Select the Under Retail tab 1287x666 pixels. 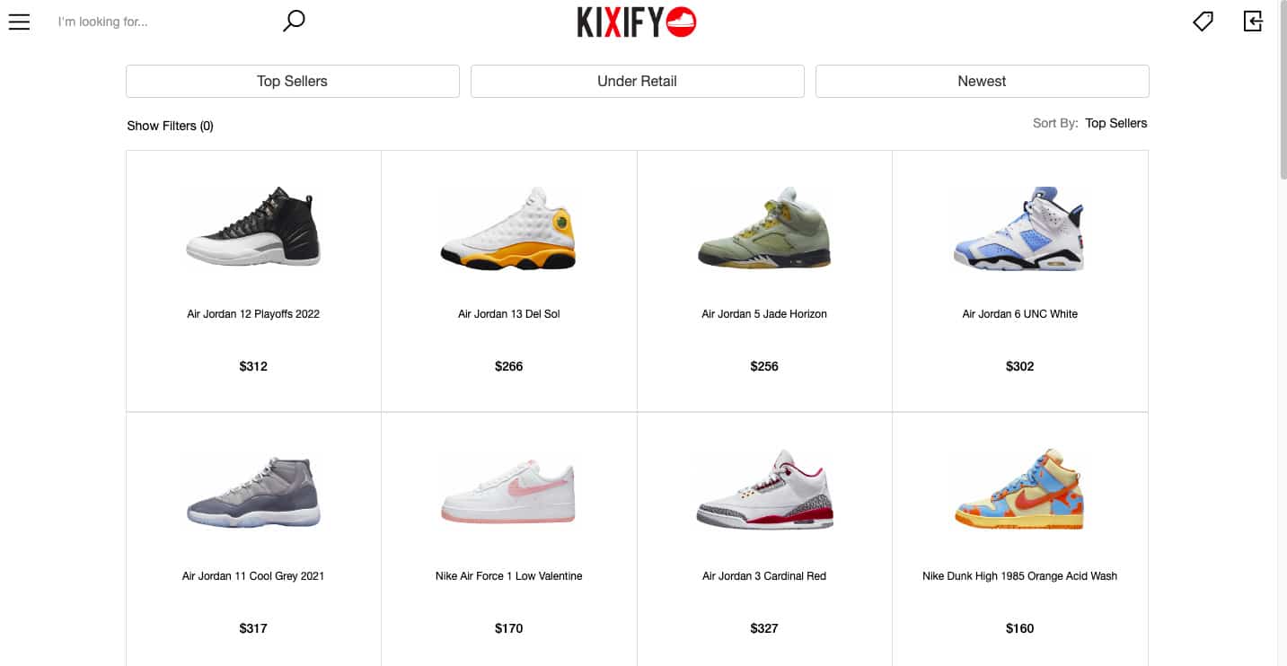(637, 81)
